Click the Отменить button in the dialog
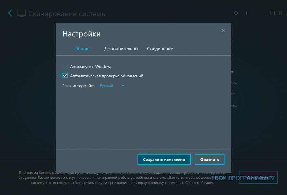 coord(209,159)
